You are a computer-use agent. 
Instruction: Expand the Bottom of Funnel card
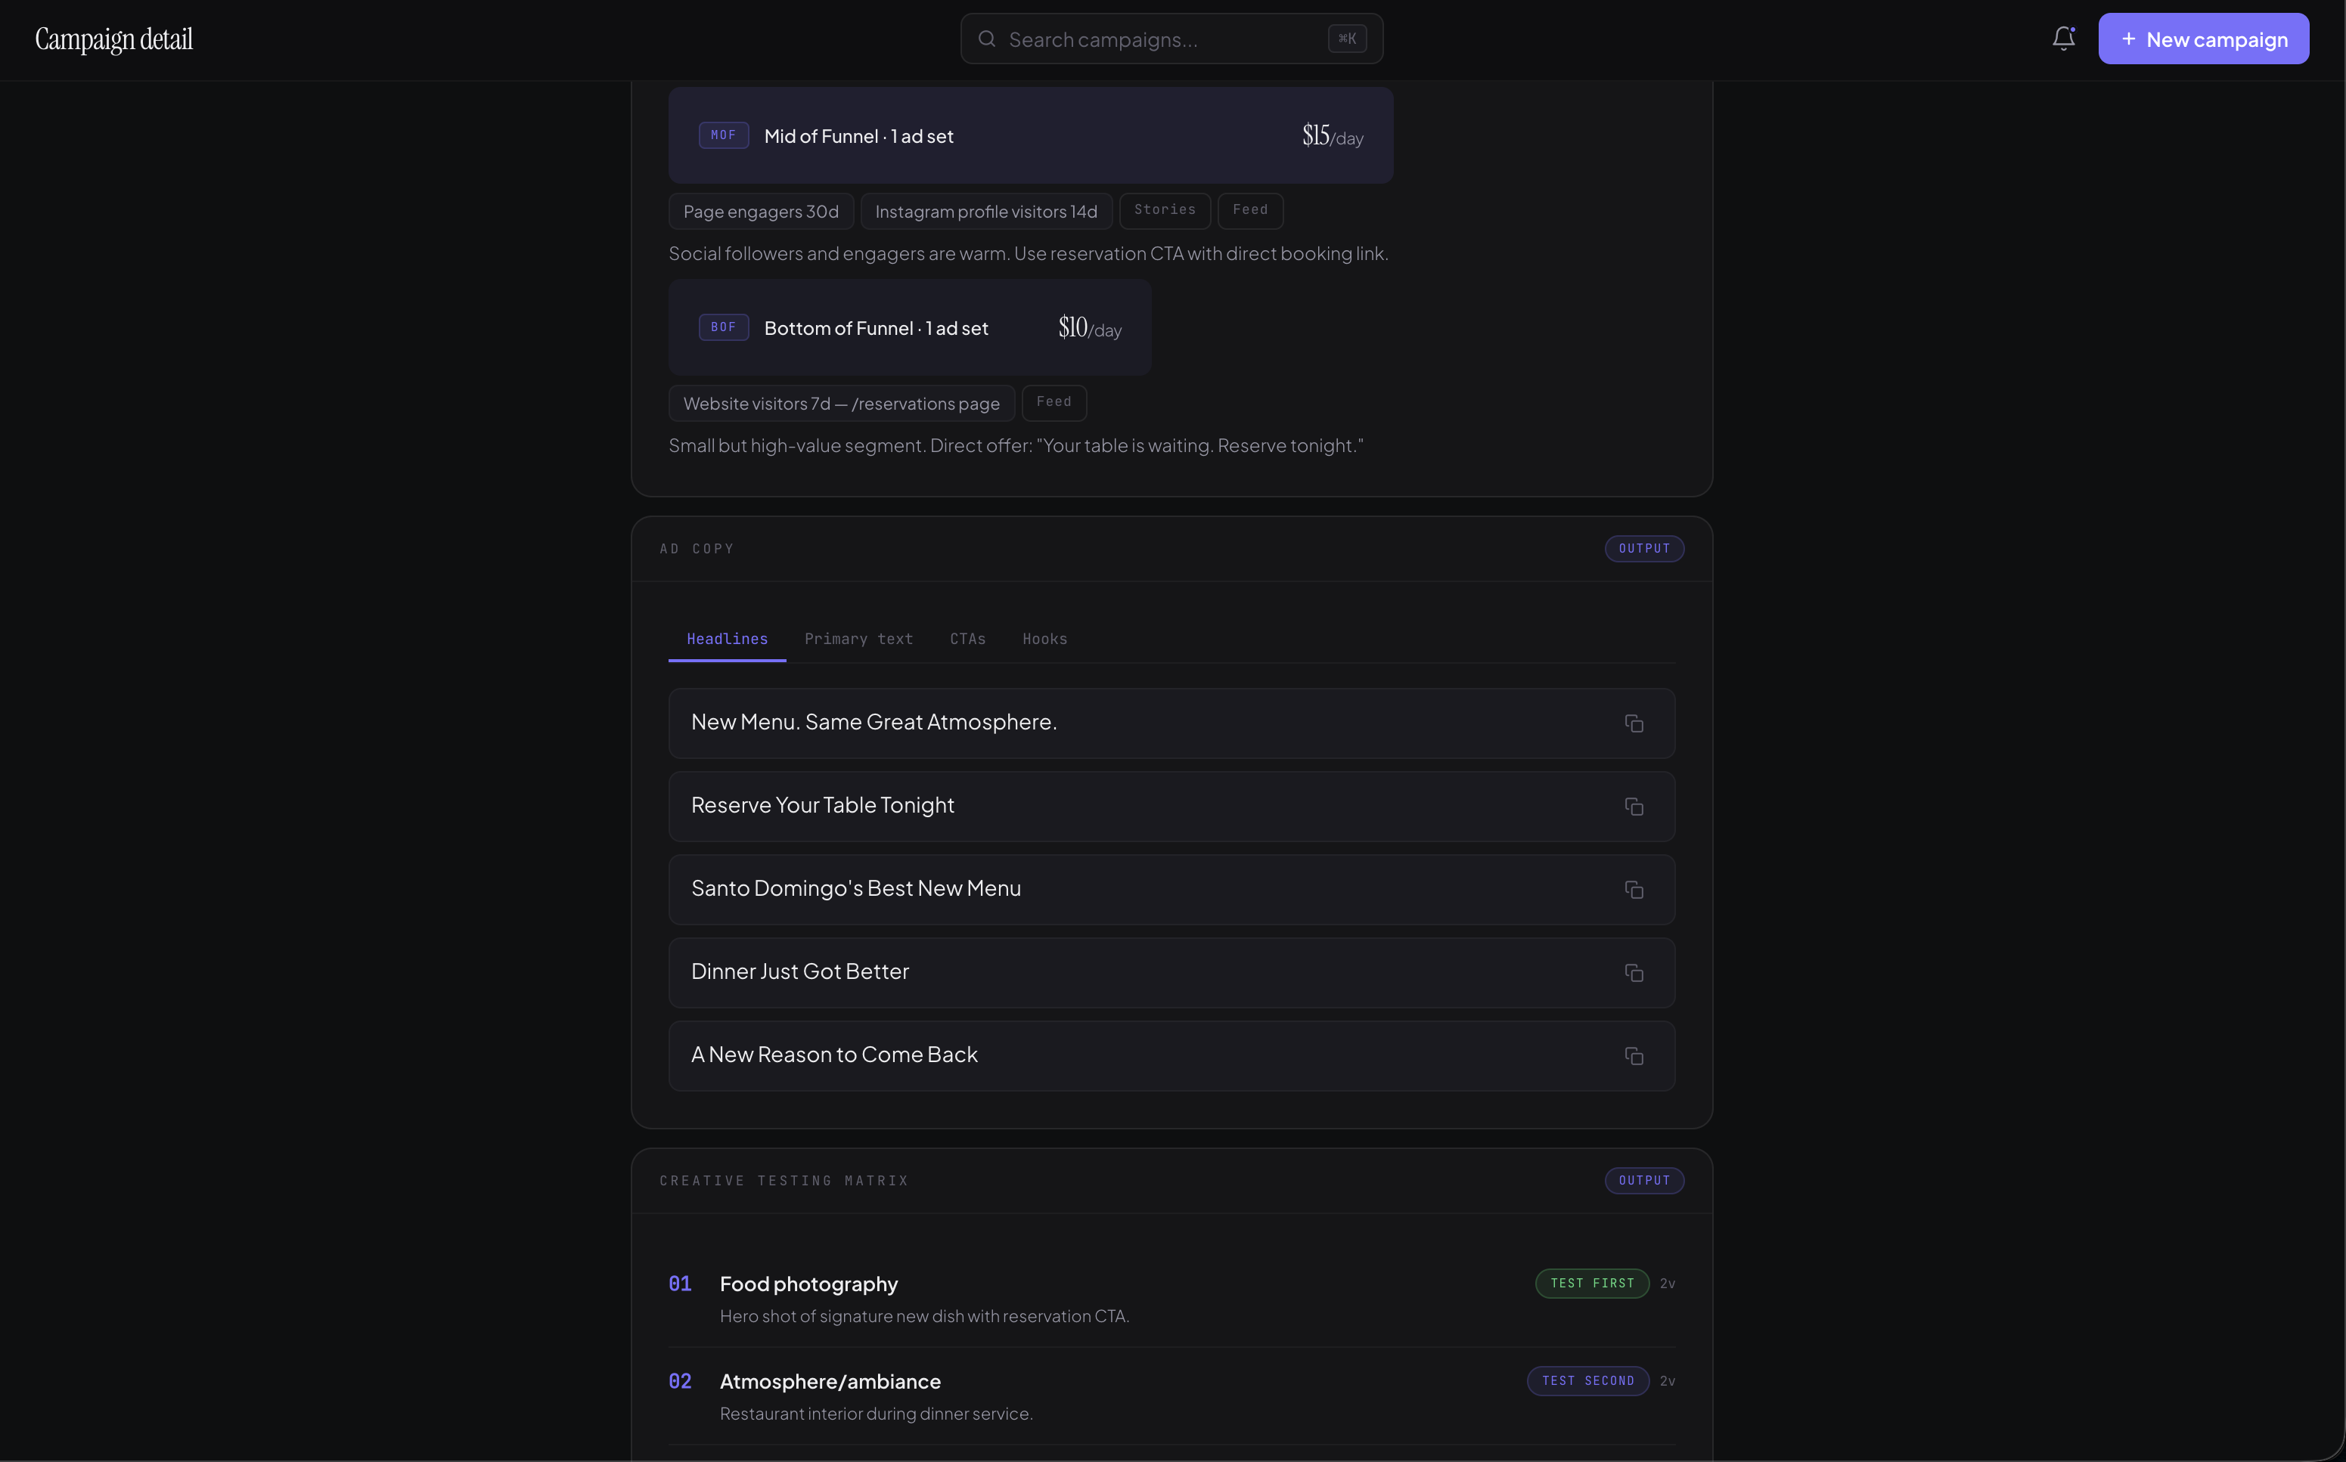(x=909, y=328)
